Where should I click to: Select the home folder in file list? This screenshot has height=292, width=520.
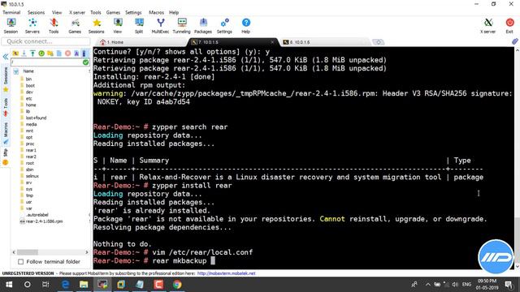click(31, 105)
